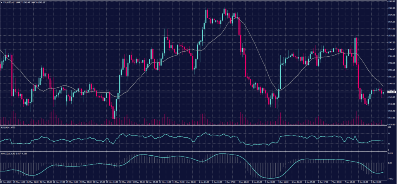Click the 1 Jun 14:00 time axis label
The width and height of the screenshot is (397, 184).
(x=204, y=181)
